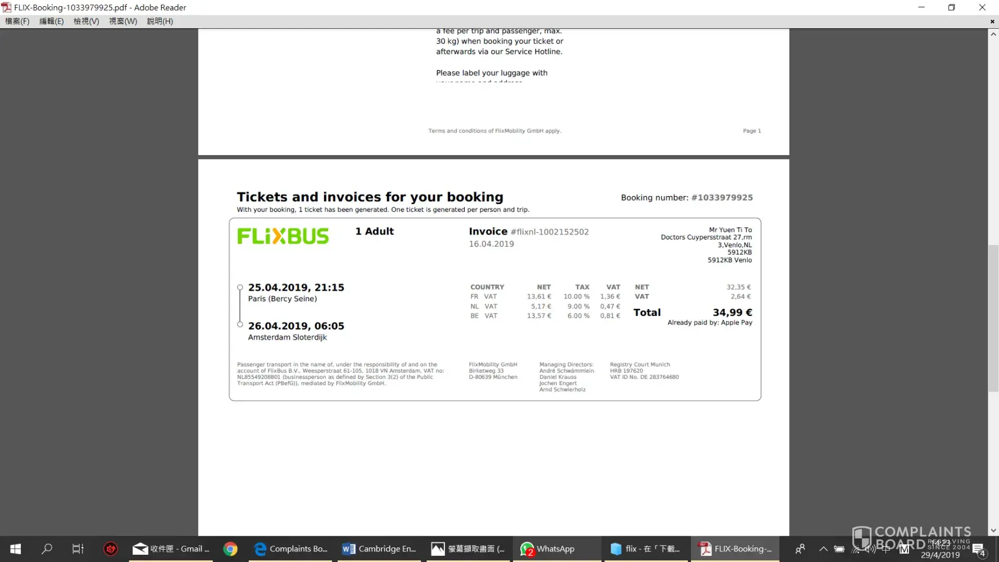Click invoice number #flixnl-1002152502
Image resolution: width=999 pixels, height=562 pixels.
[550, 232]
